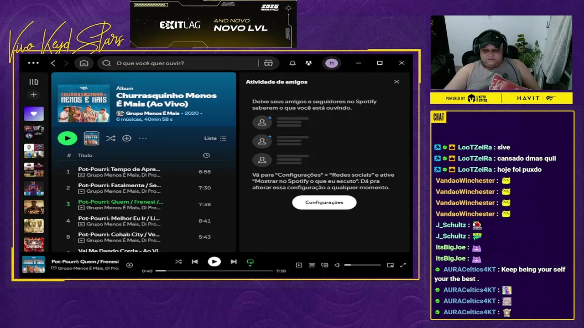Click the 'Configurações' button
Viewport: 584px width, 328px height.
pyautogui.click(x=324, y=202)
